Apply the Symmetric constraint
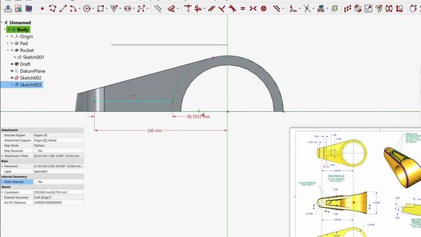 [253, 9]
